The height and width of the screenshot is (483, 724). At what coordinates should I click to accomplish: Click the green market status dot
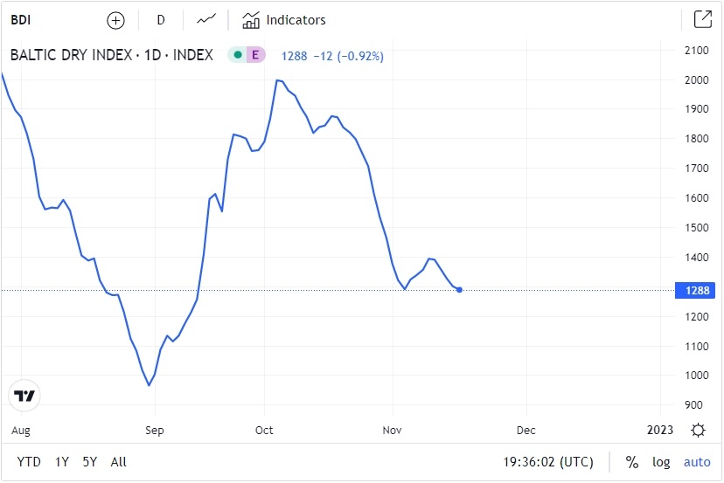(237, 55)
